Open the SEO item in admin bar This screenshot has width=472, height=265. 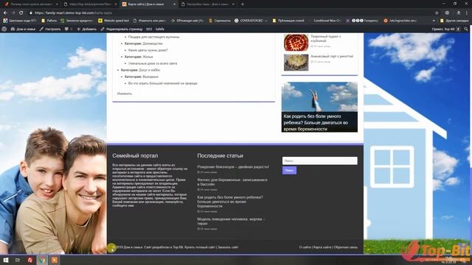tap(149, 29)
